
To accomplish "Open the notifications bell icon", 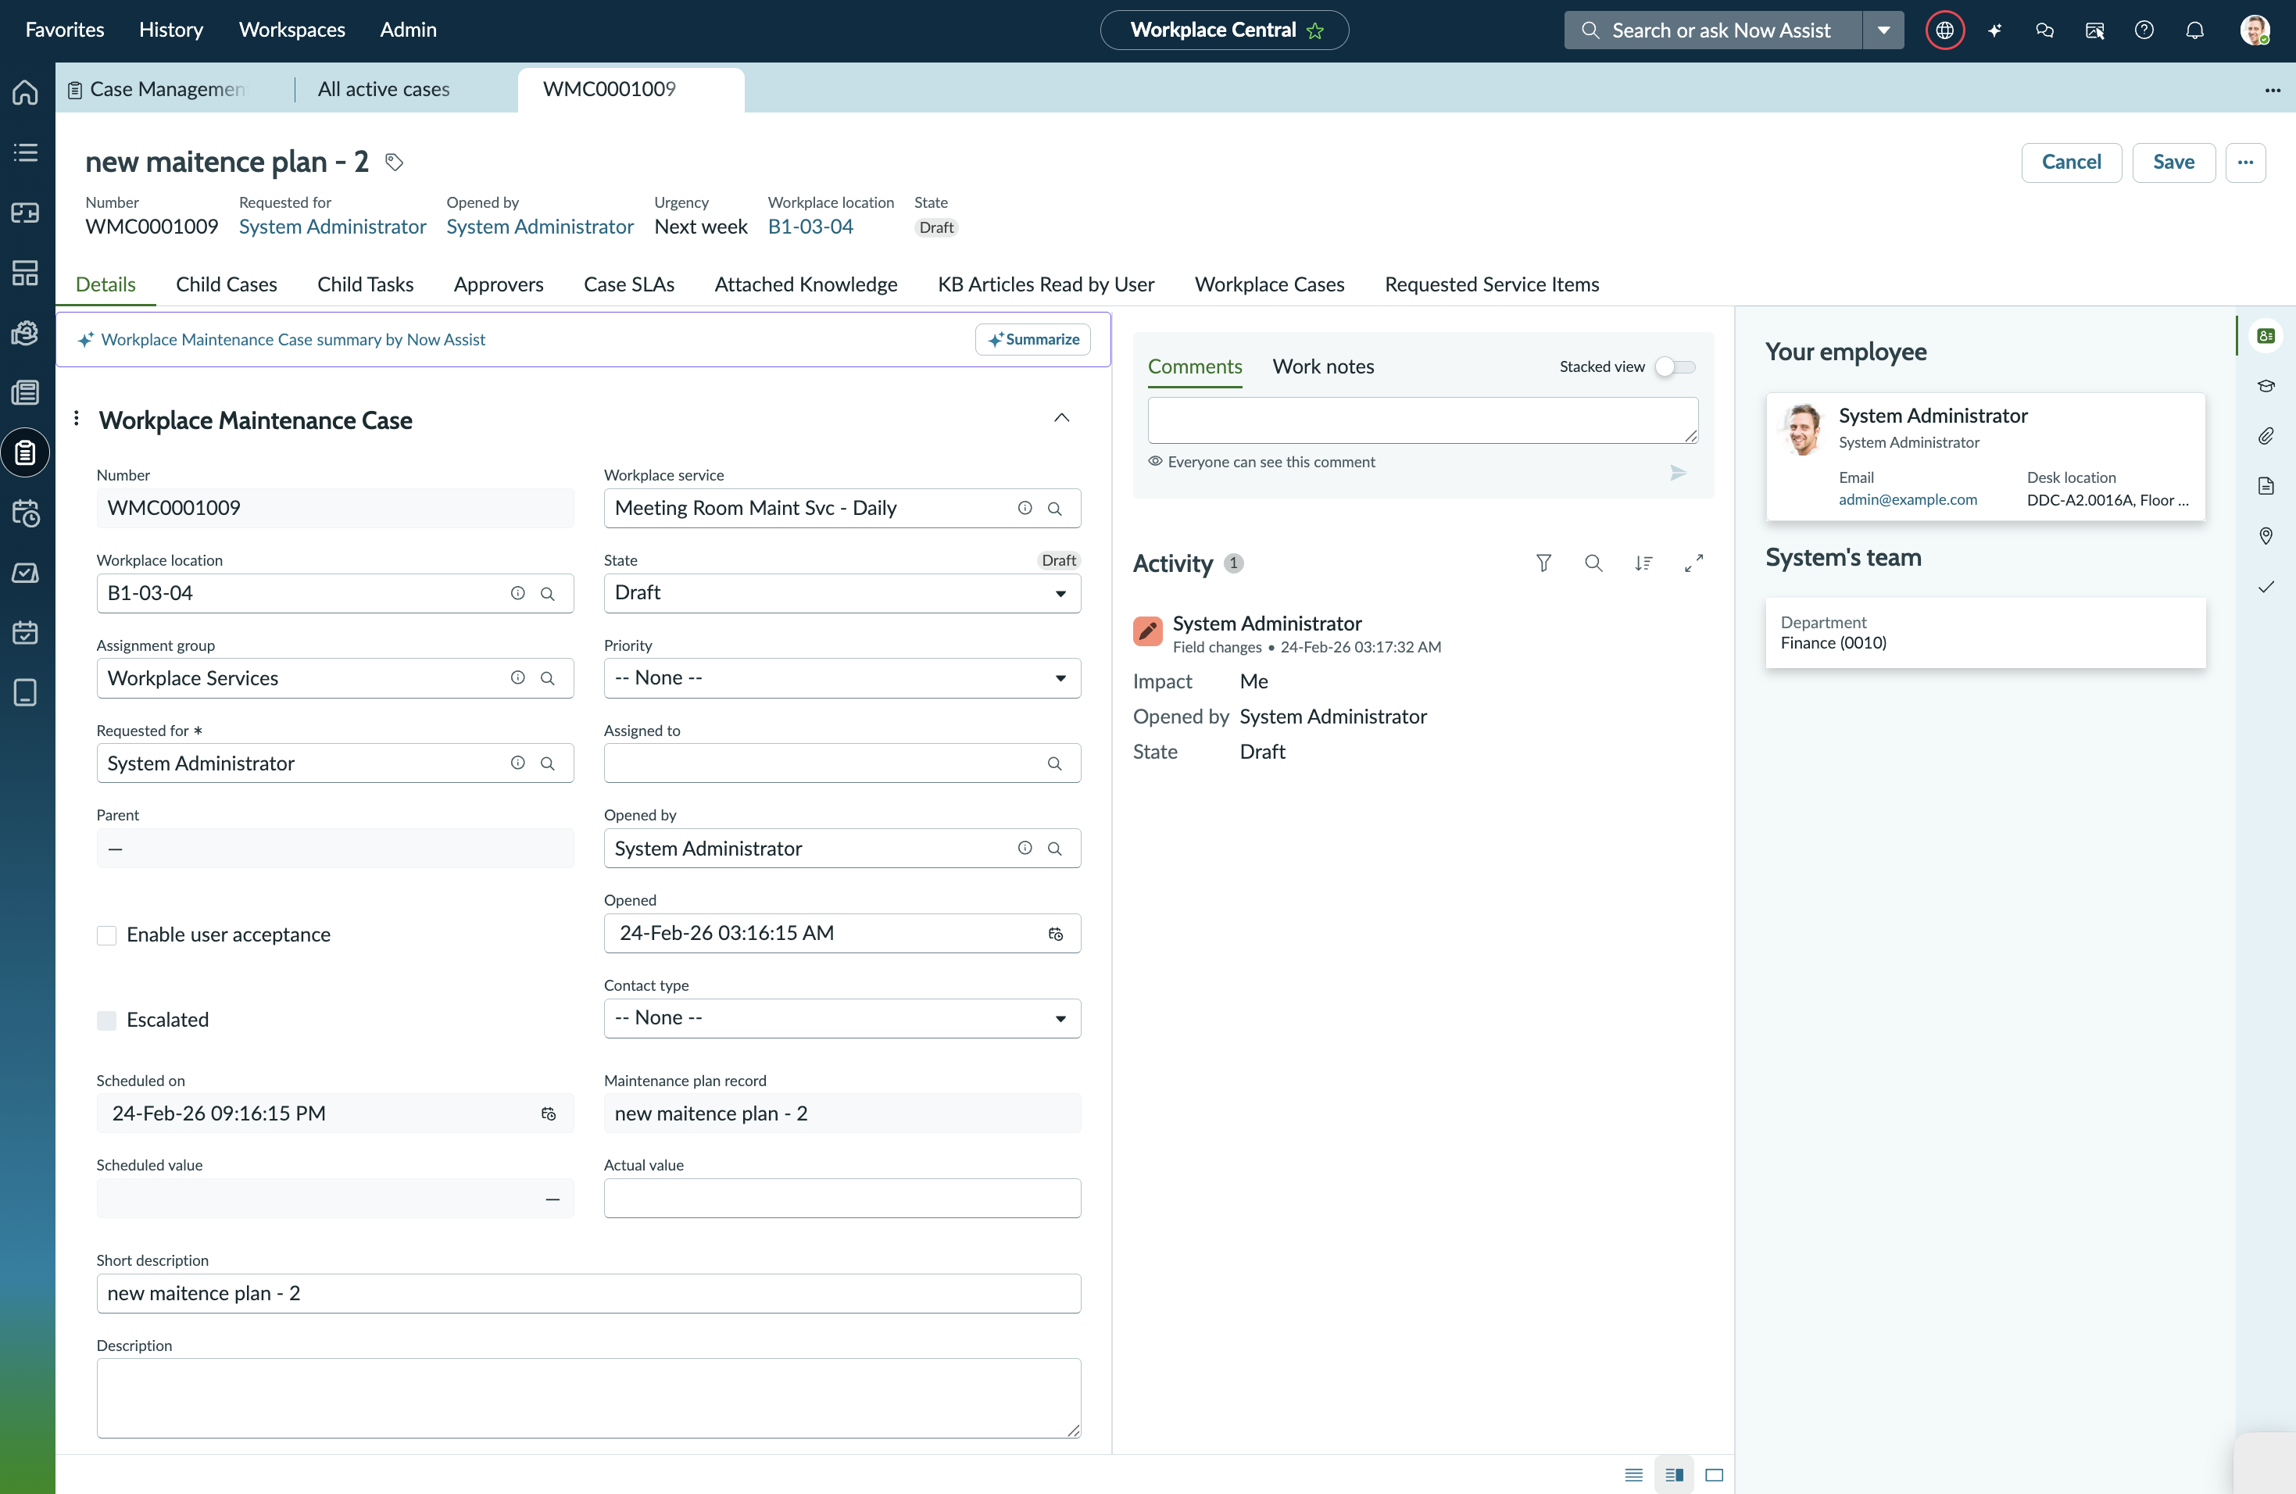I will point(2194,30).
